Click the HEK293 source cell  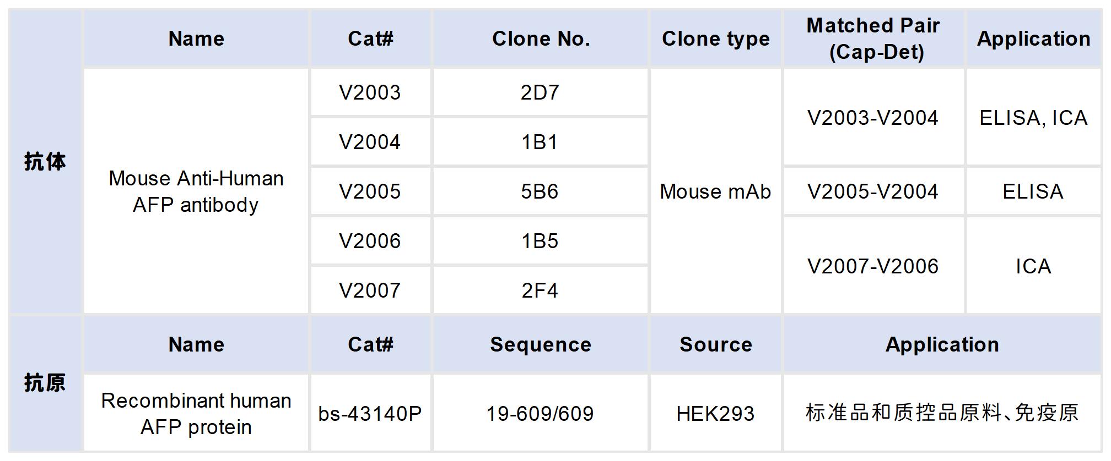[715, 414]
